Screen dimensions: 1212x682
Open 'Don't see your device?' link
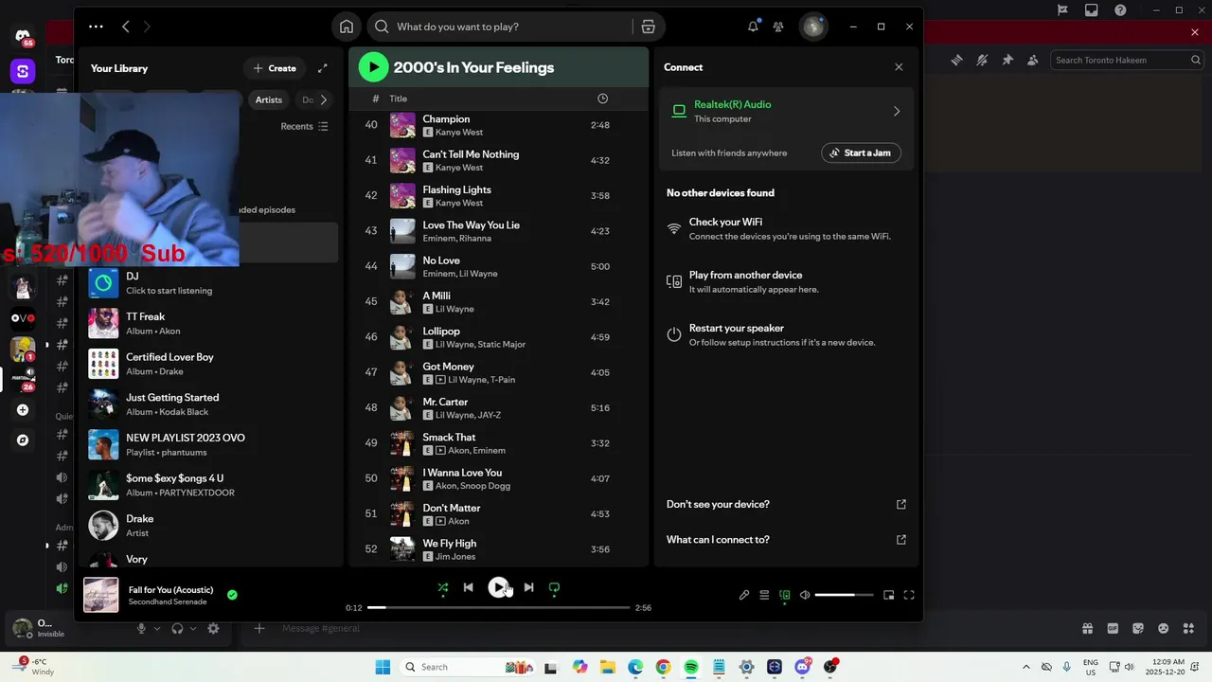click(786, 504)
